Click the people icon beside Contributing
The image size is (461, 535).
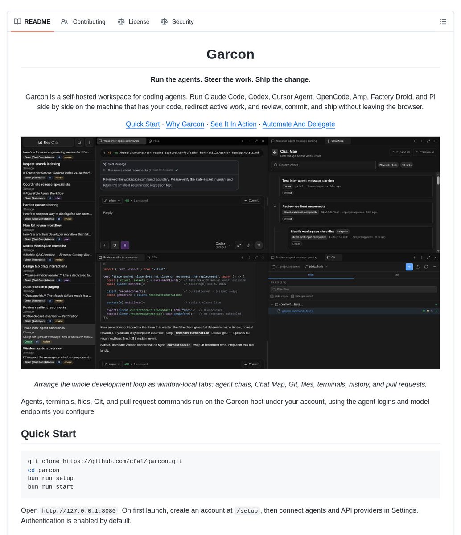tap(65, 21)
